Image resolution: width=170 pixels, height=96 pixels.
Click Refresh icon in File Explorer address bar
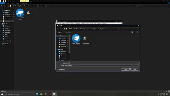tap(136, 6)
